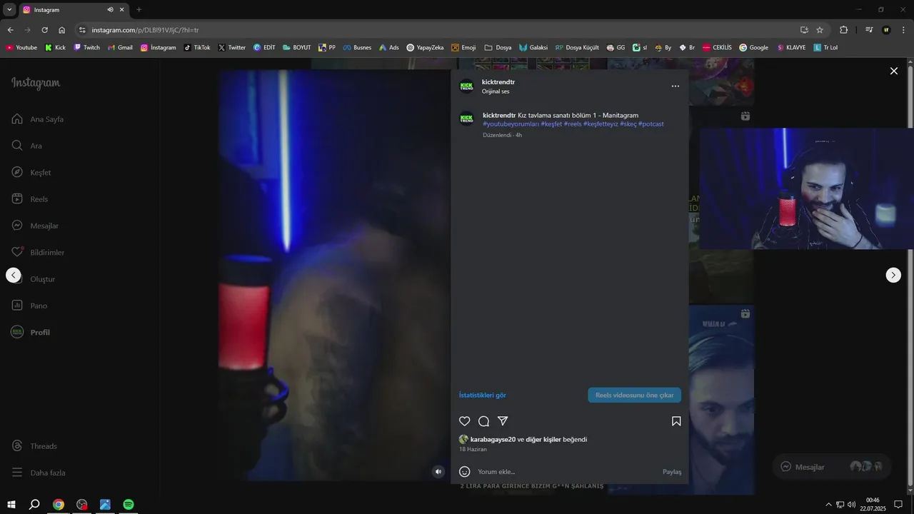Screen dimensions: 914x514
Task: Open browser home page button
Action: point(62,30)
